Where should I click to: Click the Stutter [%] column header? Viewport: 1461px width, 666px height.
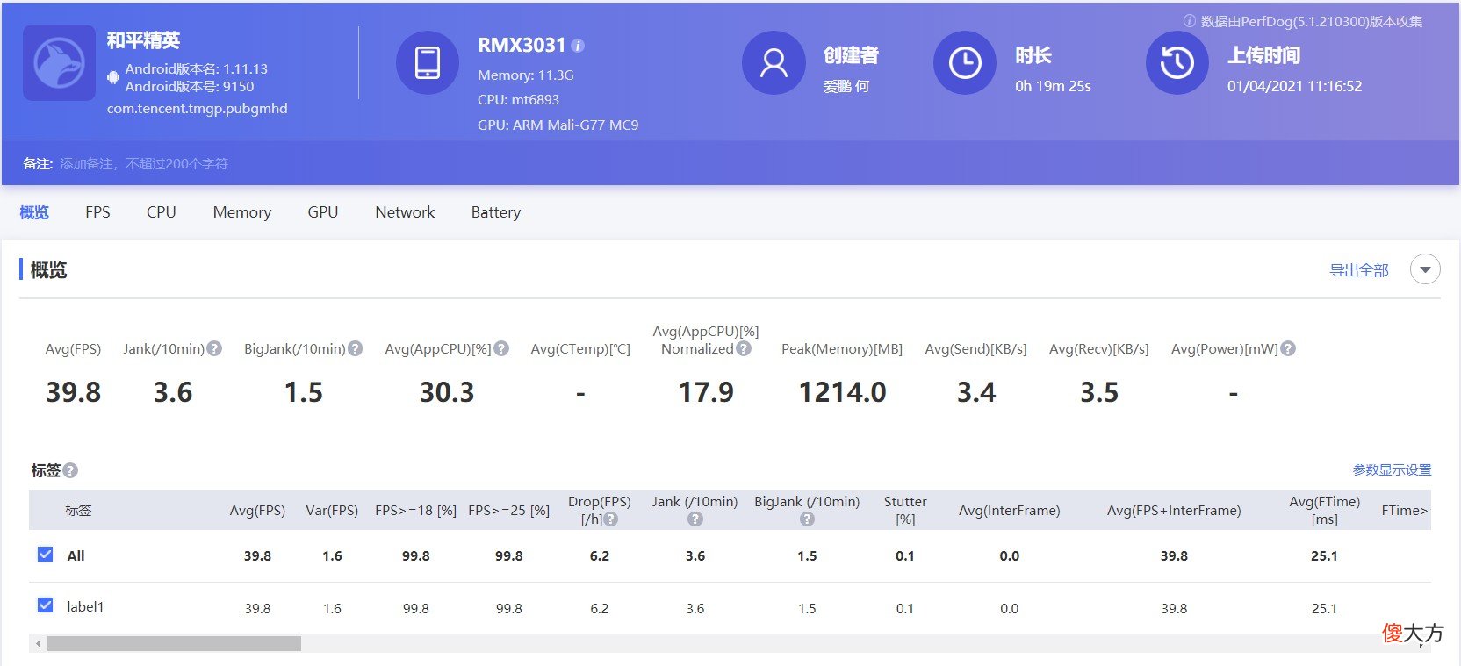(905, 511)
